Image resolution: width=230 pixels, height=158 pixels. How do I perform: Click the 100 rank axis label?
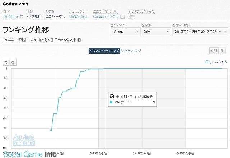(x=5, y=88)
